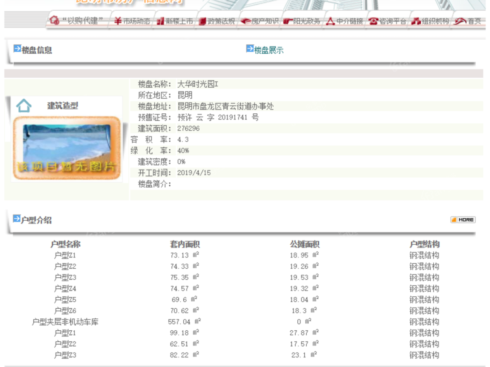Select the project name 大华时光园I
Viewport: 490px width, 367px height.
(198, 84)
